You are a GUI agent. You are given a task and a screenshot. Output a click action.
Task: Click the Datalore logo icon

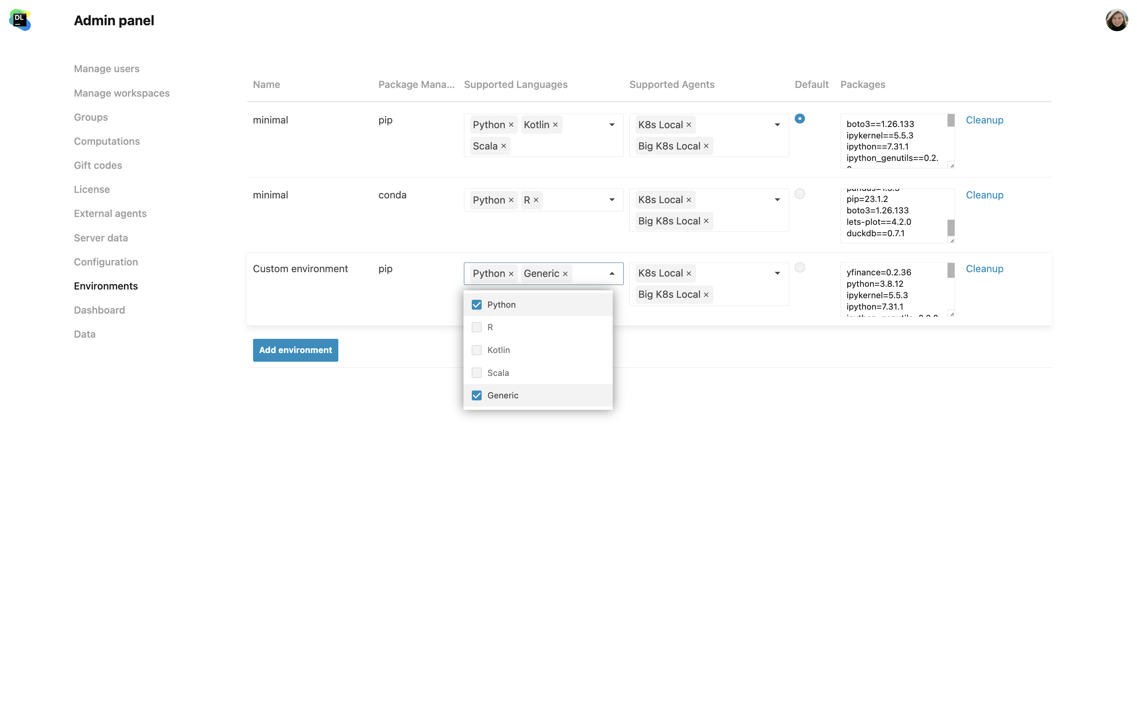tap(20, 20)
